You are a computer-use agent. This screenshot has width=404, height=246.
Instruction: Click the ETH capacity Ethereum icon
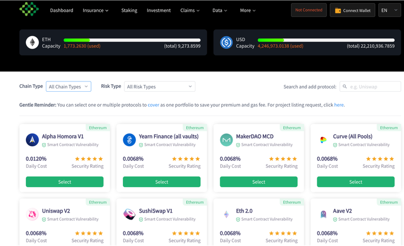pyautogui.click(x=32, y=42)
